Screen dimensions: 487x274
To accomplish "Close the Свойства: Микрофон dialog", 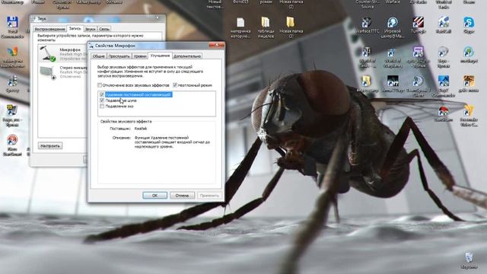I will click(217, 45).
